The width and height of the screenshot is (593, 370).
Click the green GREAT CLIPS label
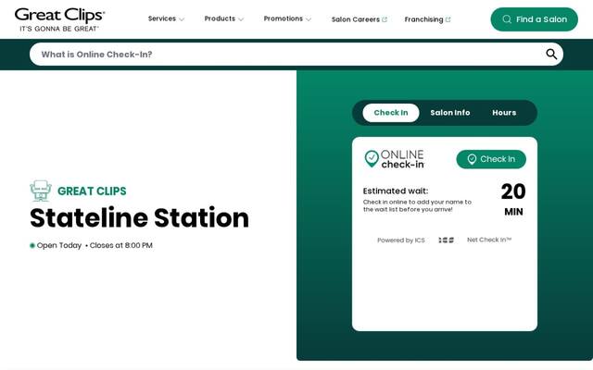tap(92, 191)
